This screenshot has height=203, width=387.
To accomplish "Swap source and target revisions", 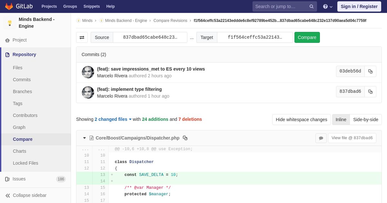I will [x=82, y=37].
